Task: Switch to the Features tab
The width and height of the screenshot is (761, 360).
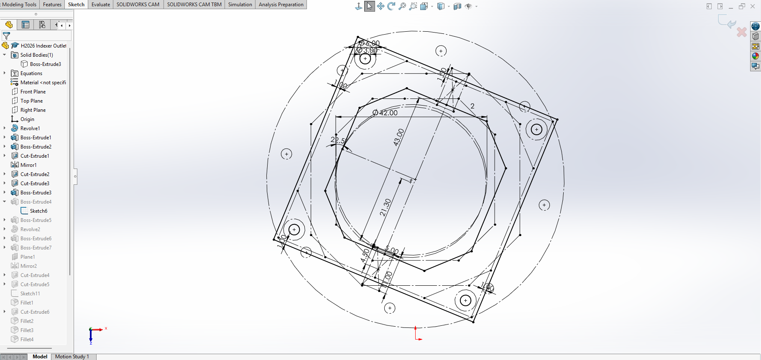Action: point(52,5)
